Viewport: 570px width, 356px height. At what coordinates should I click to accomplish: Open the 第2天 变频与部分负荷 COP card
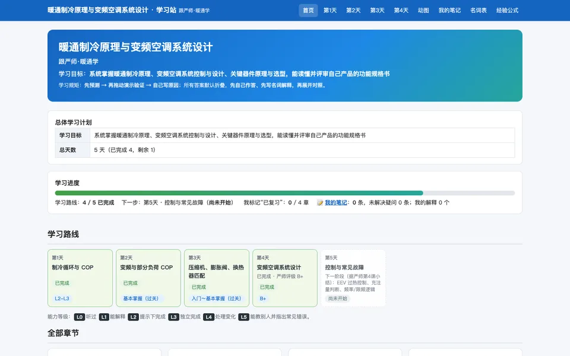coord(148,278)
